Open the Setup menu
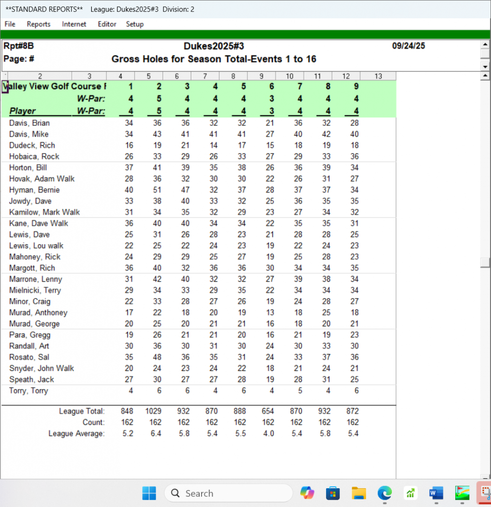The height and width of the screenshot is (507, 491). pos(135,24)
